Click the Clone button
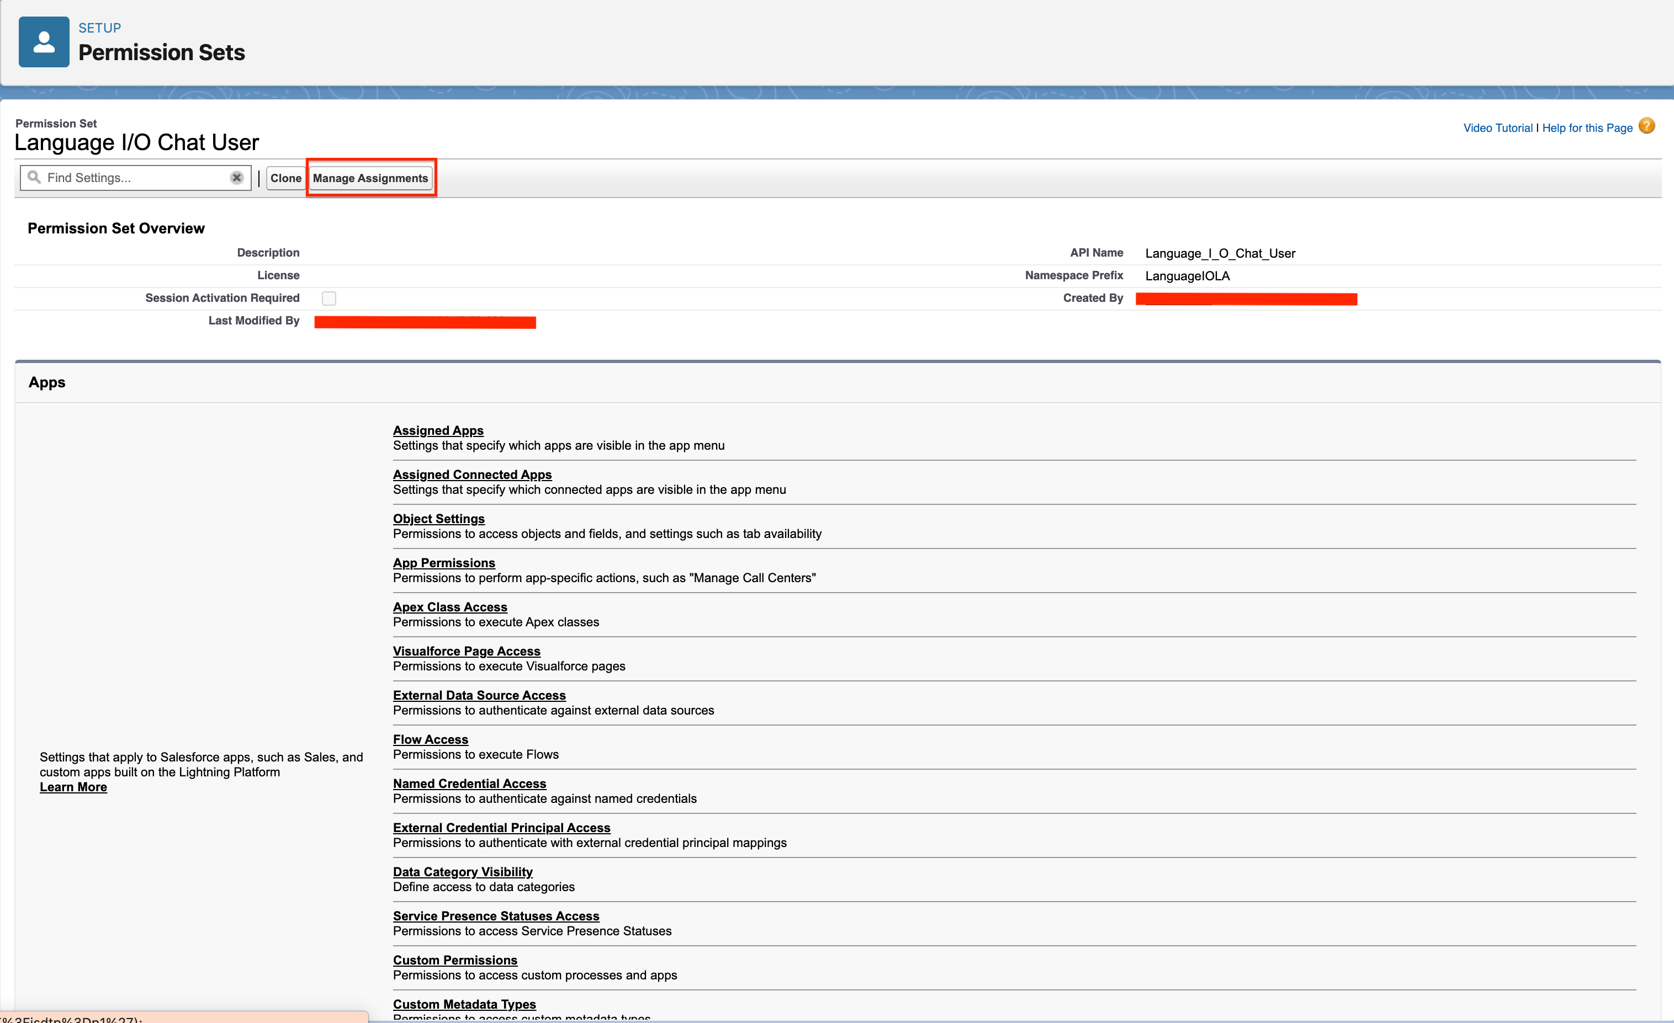The width and height of the screenshot is (1674, 1023). tap(285, 178)
